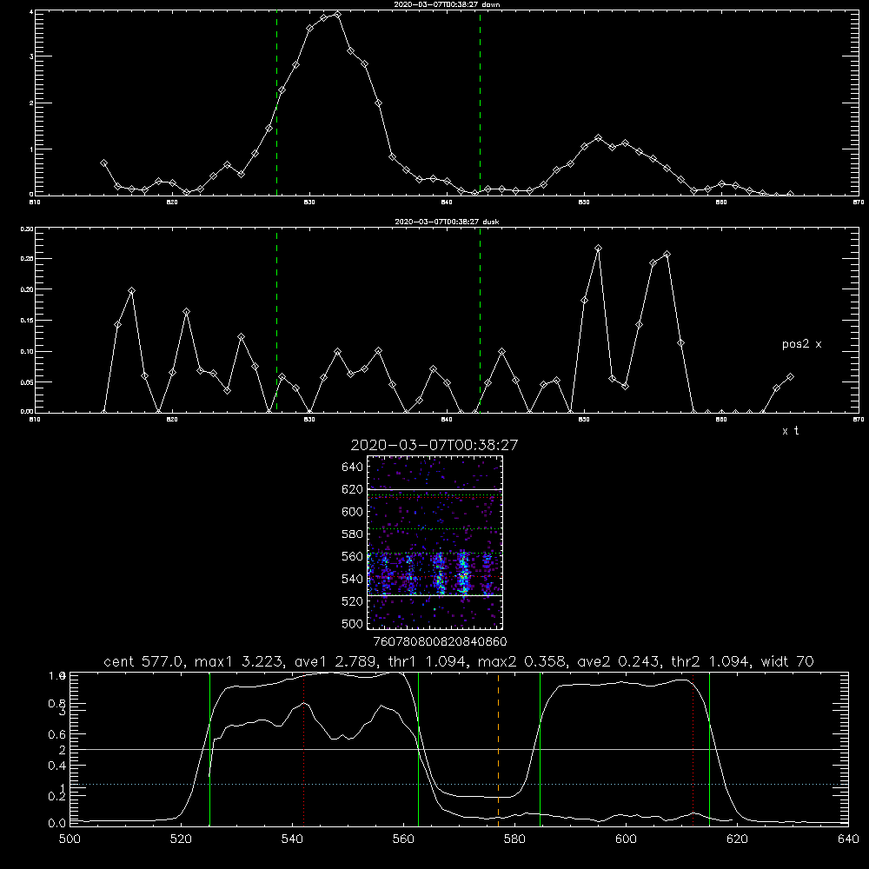The image size is (869, 869).
Task: Click the bottom plot x-axis label '580'
Action: [x=514, y=839]
